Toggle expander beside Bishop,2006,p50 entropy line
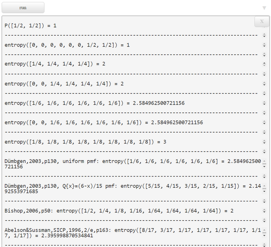The image size is (271, 247). click(264, 211)
